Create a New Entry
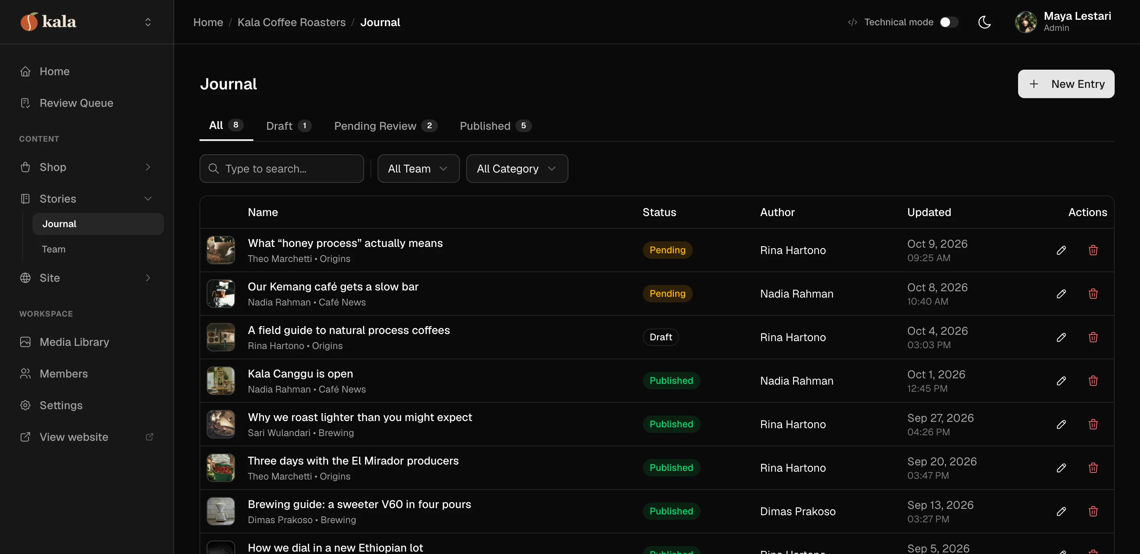The height and width of the screenshot is (554, 1140). click(x=1066, y=83)
